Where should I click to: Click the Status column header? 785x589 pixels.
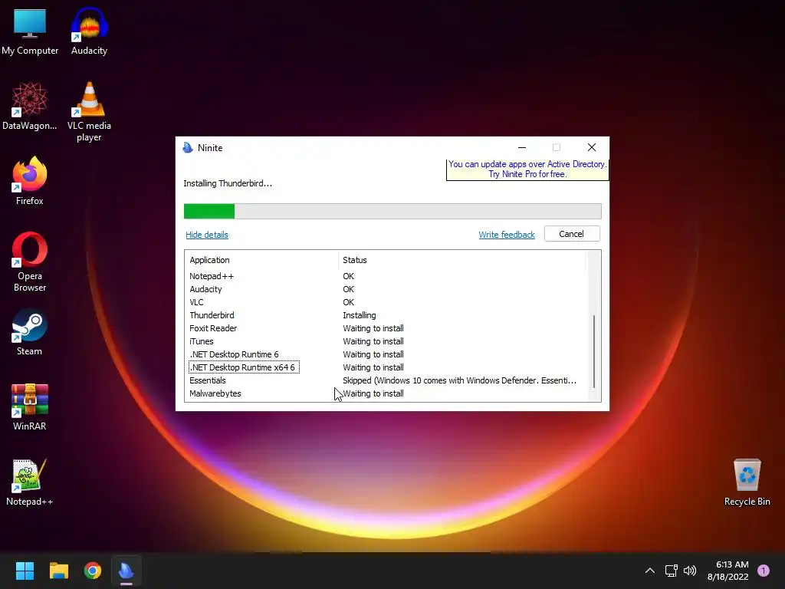(461, 260)
